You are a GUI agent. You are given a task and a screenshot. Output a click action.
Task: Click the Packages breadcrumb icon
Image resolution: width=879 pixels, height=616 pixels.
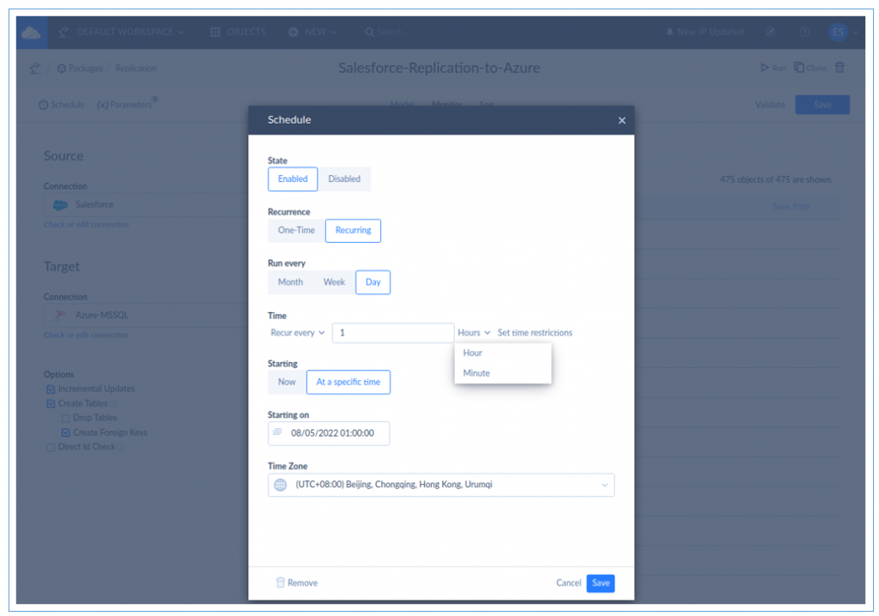click(62, 69)
